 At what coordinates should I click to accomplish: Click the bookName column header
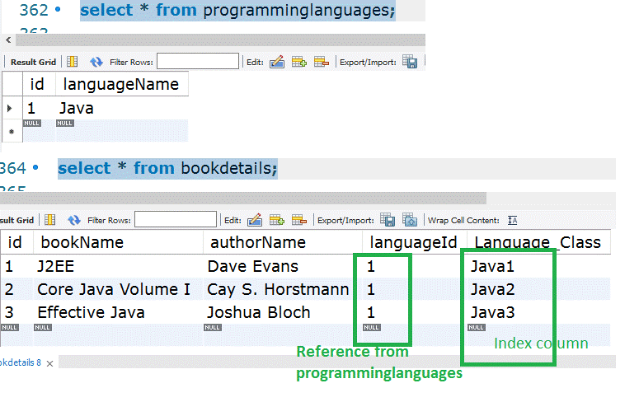coord(118,242)
